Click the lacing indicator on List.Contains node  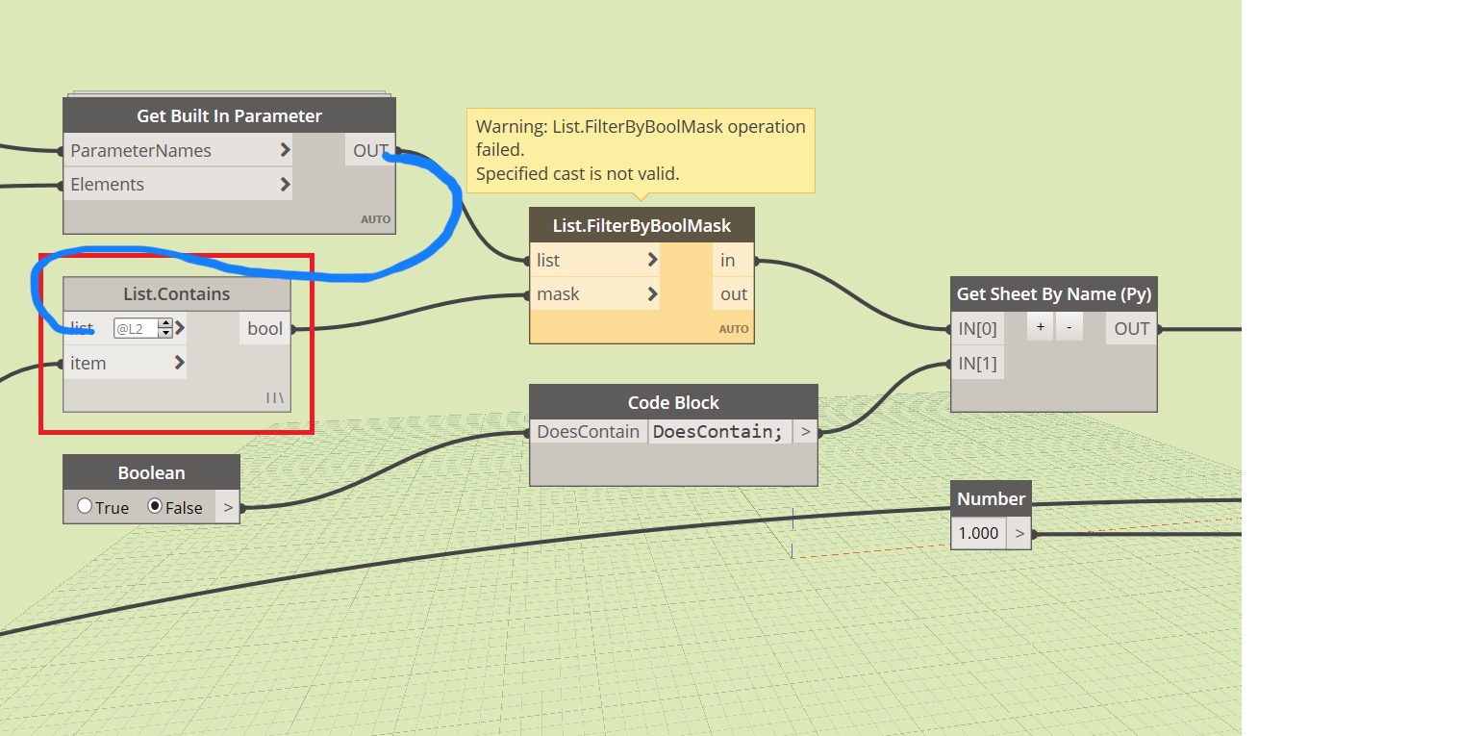click(x=275, y=397)
